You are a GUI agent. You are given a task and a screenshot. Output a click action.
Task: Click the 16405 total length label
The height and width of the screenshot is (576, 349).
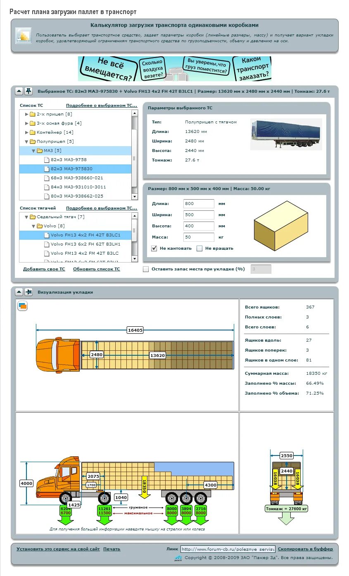tap(135, 330)
